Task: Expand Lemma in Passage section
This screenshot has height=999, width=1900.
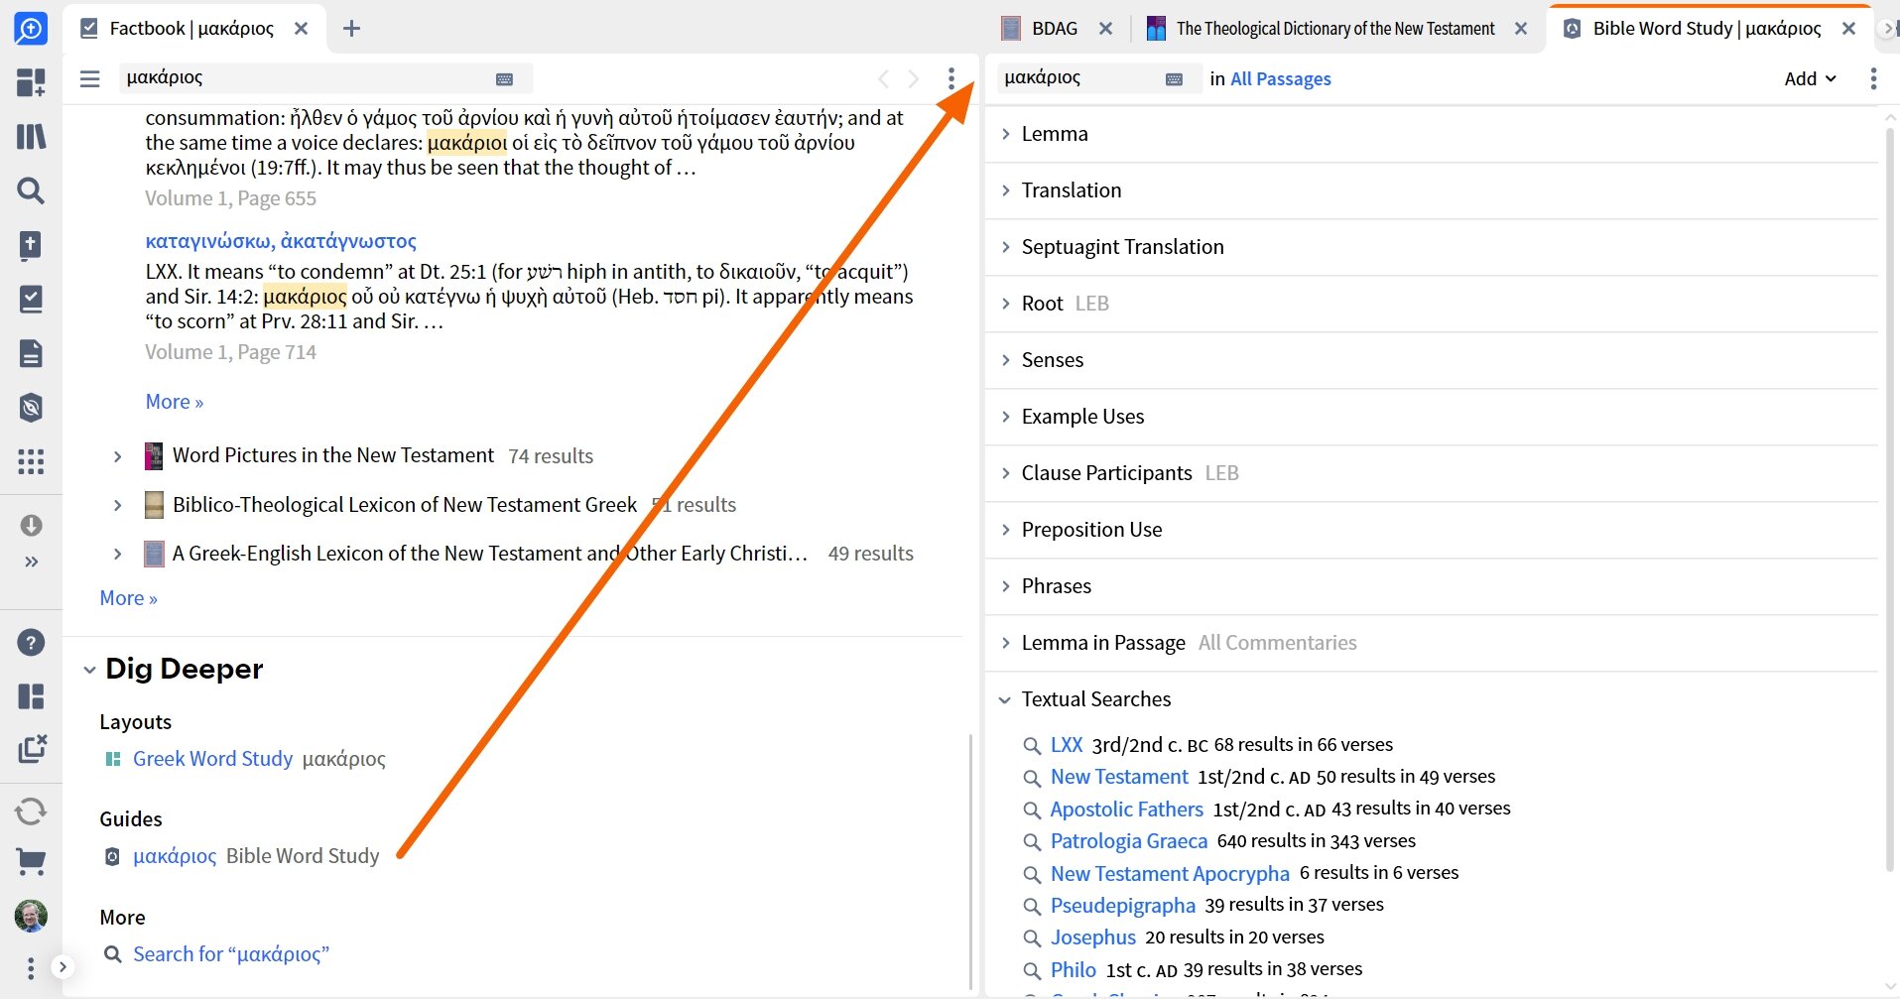Action: pos(1005,643)
